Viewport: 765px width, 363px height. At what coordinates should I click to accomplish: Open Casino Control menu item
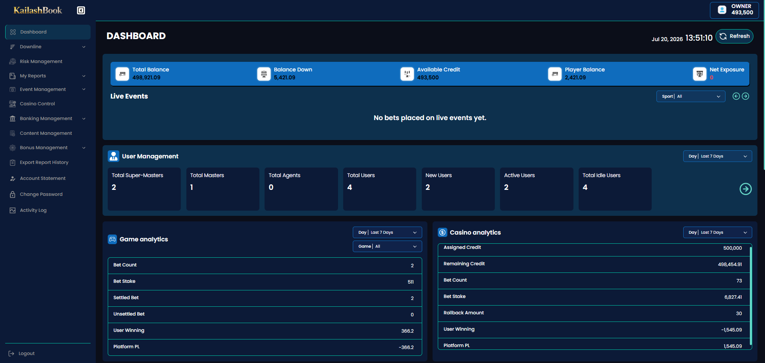48,104
